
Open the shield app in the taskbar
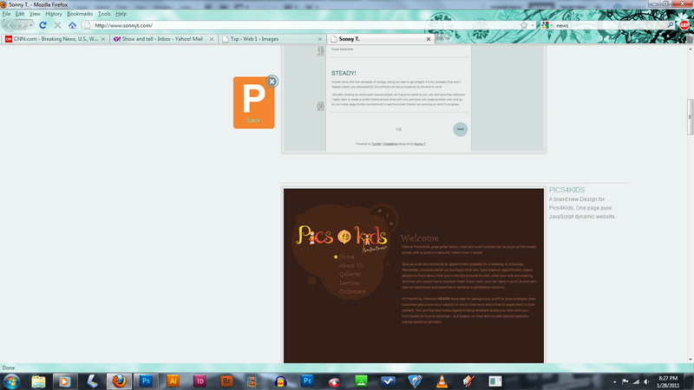pyautogui.click(x=415, y=381)
